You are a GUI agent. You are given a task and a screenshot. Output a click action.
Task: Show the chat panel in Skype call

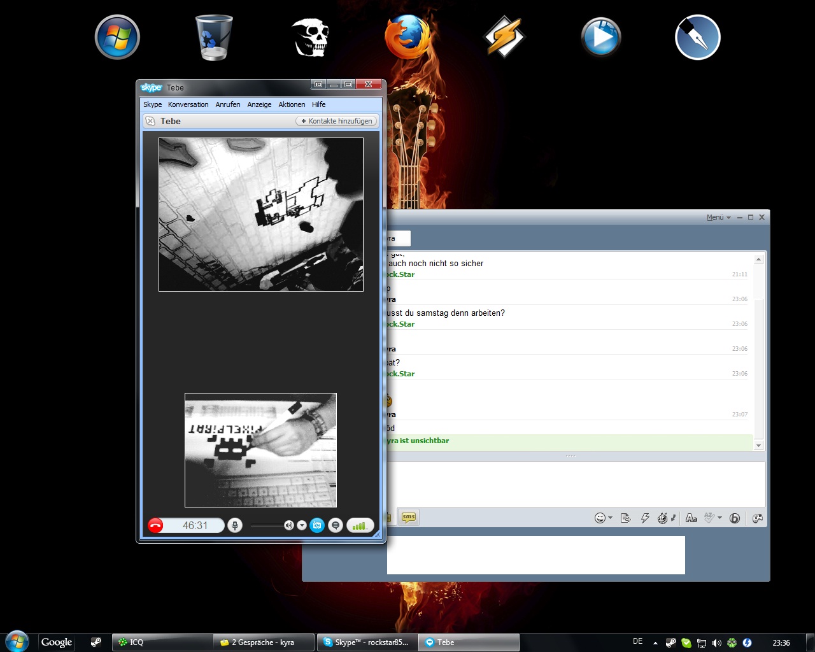336,525
